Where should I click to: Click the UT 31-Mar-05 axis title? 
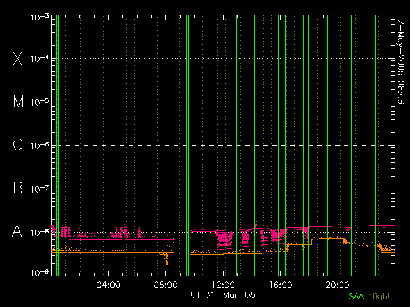[223, 295]
